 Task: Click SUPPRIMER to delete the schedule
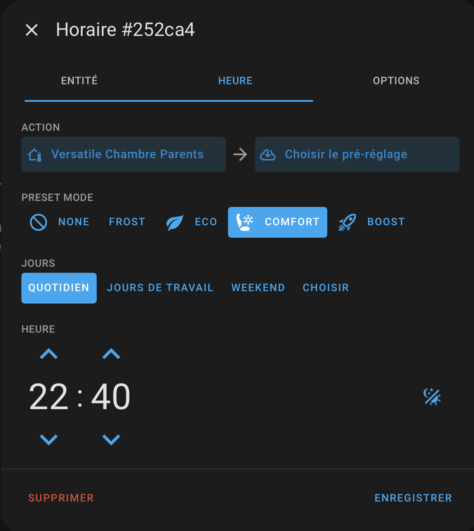pyautogui.click(x=61, y=498)
